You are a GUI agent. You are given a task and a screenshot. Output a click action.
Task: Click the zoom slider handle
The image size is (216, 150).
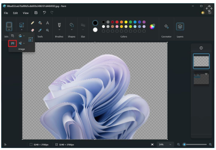click(x=184, y=144)
